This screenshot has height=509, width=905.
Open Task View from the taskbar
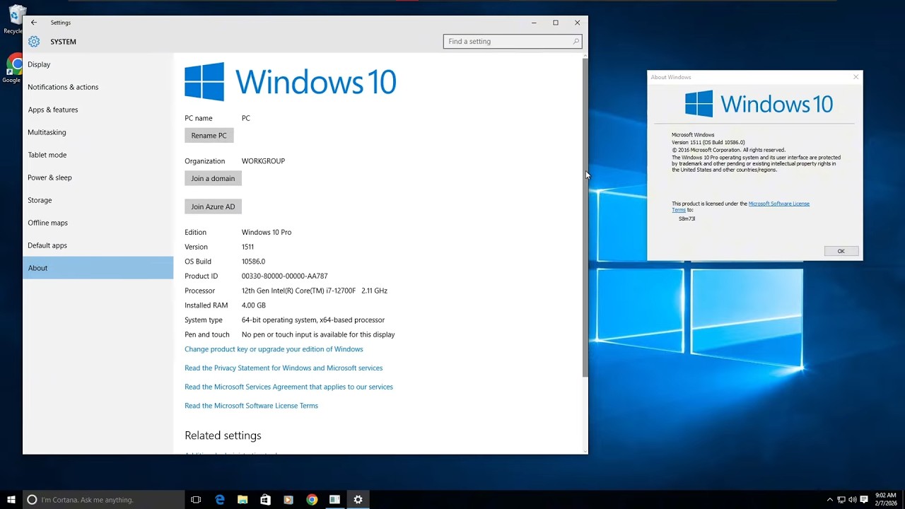[x=196, y=500]
